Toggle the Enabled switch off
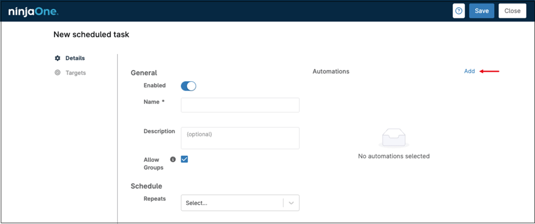This screenshot has height=224, width=535. [188, 86]
